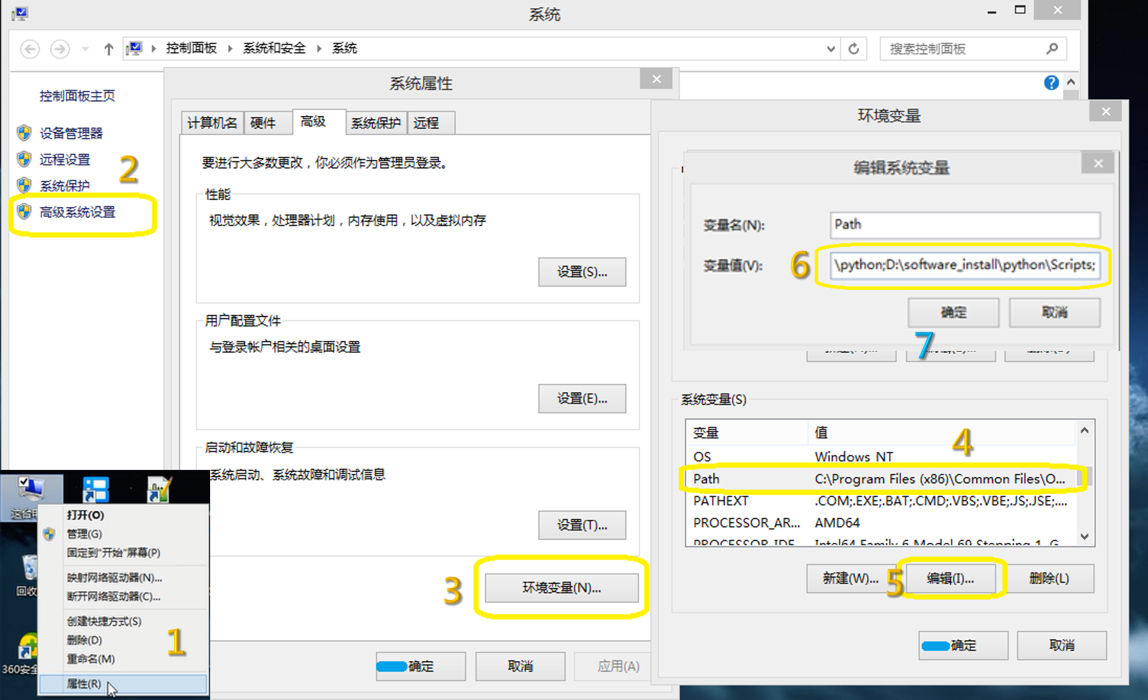Screen dimensions: 1148x700
Task: Click the up-folder navigation arrow
Action: coord(109,48)
